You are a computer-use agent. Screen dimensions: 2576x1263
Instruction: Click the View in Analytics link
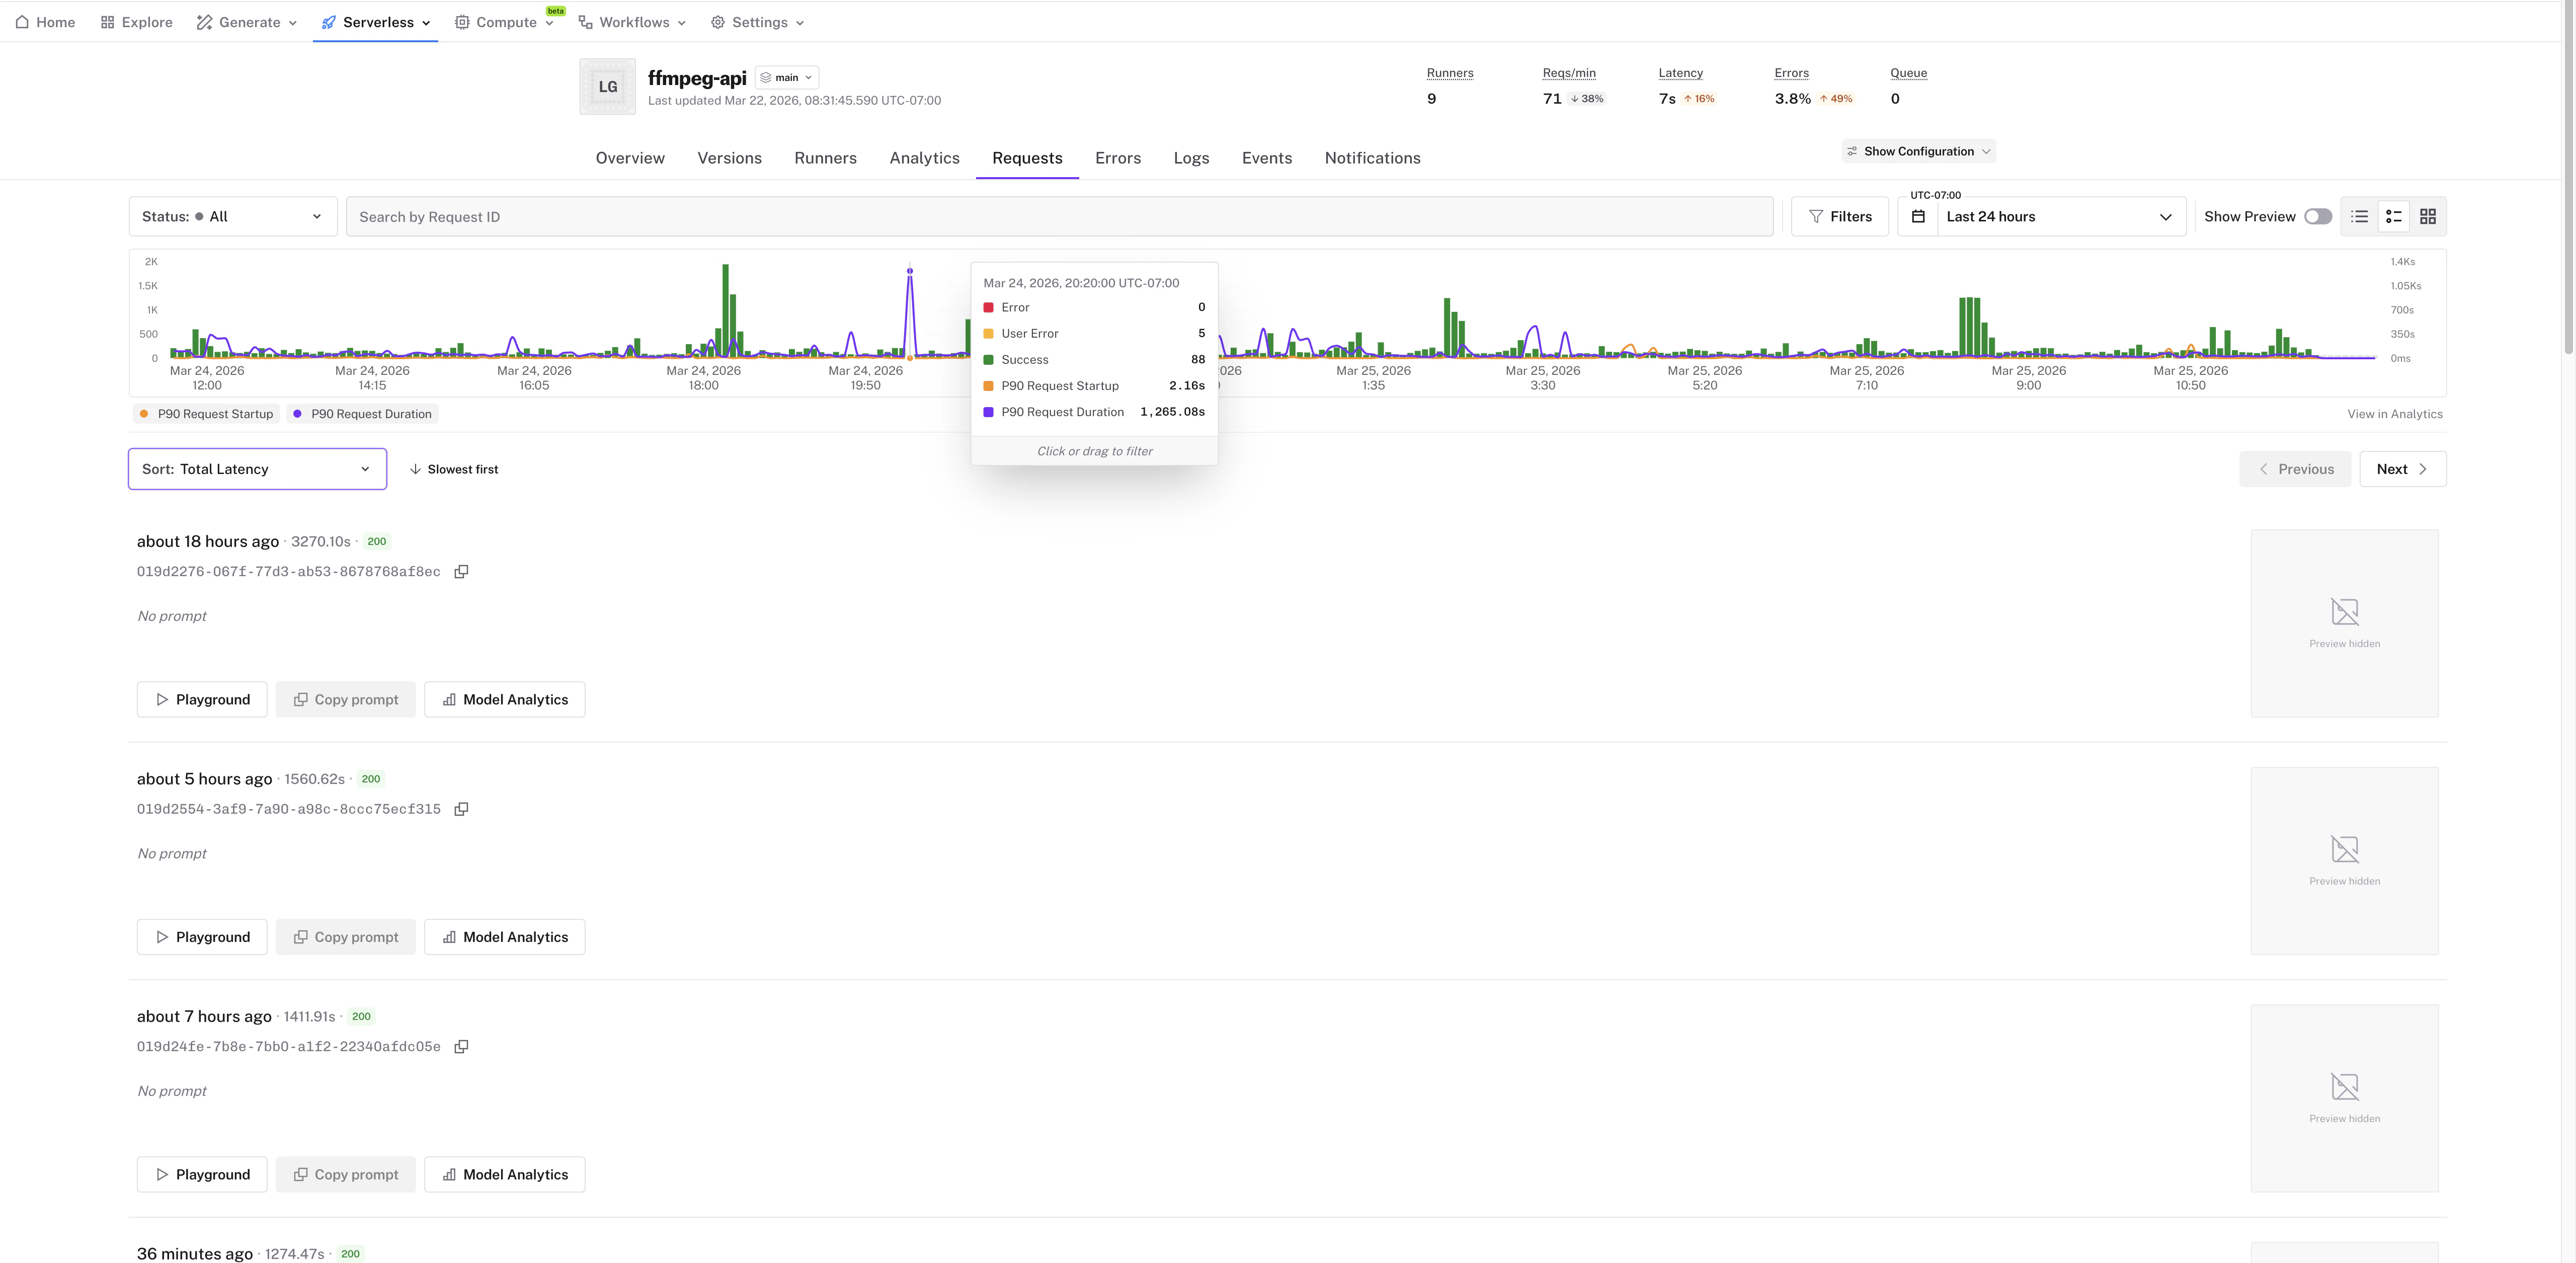[2395, 413]
